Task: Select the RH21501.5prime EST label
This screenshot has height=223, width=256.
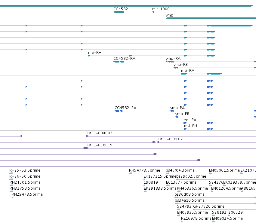Action: [25, 182]
